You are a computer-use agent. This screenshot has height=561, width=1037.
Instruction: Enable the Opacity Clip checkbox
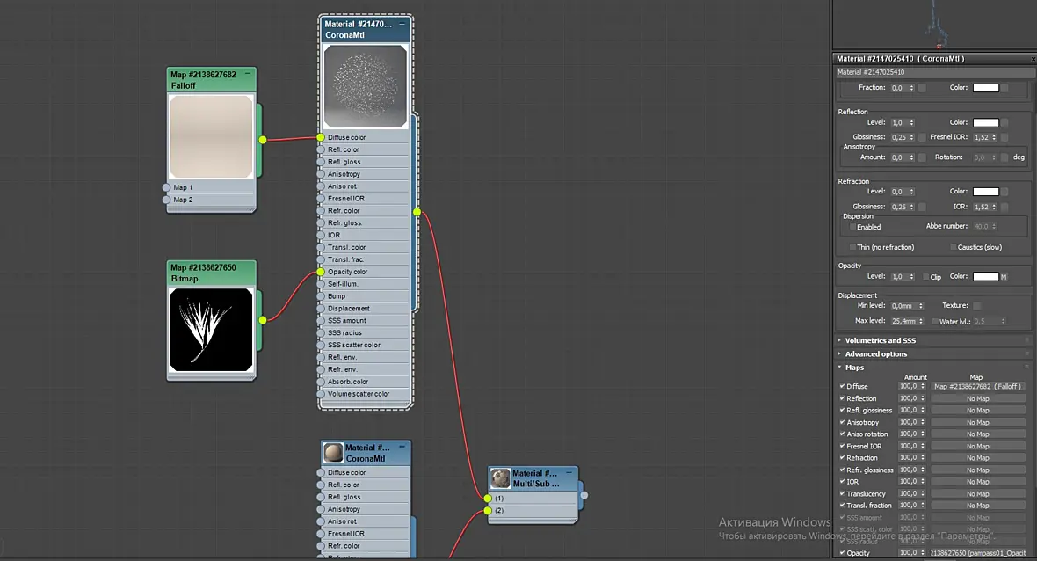pyautogui.click(x=926, y=276)
